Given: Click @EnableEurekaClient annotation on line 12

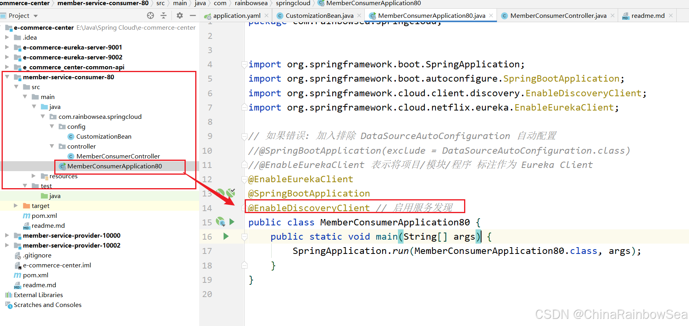Looking at the screenshot, I should point(301,179).
